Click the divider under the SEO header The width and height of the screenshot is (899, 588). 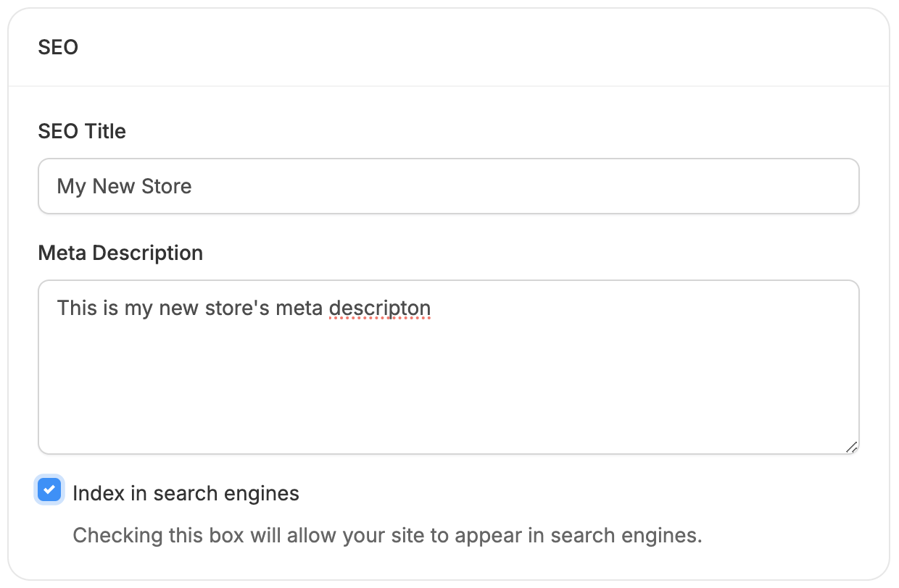[x=449, y=85]
